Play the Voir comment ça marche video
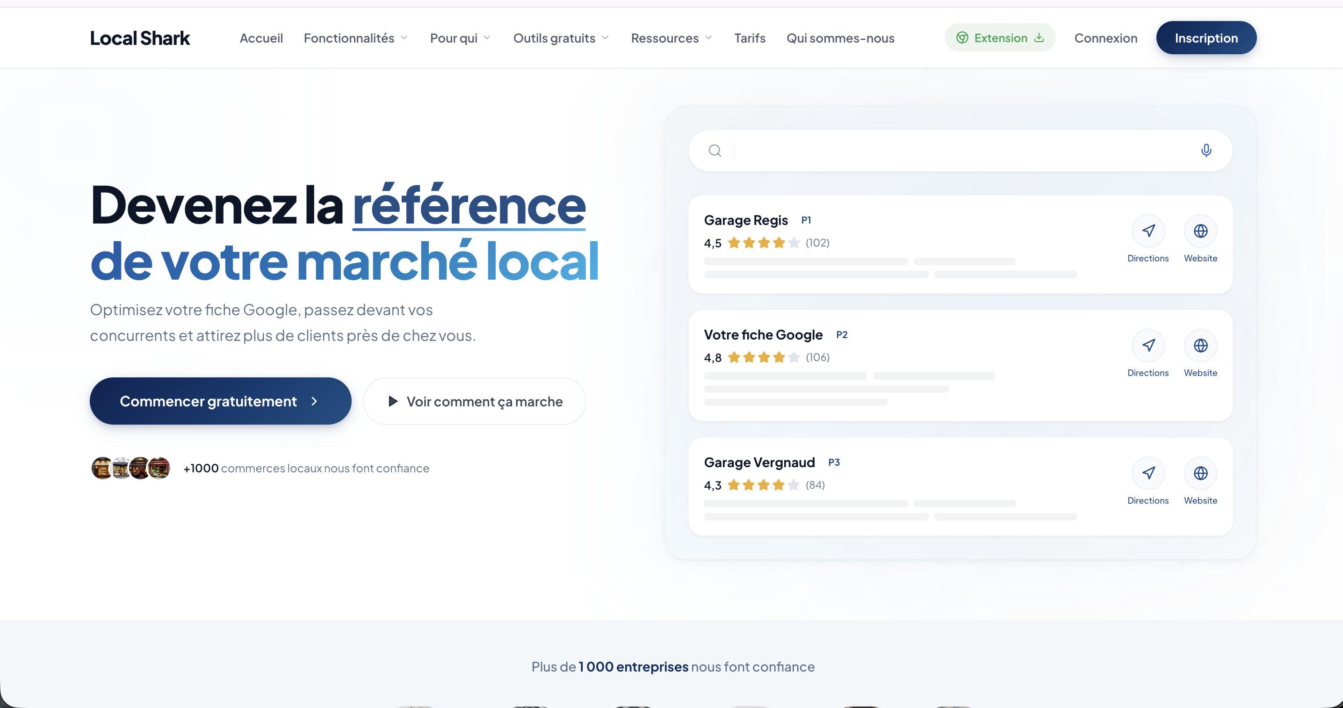Image resolution: width=1343 pixels, height=708 pixels. point(475,401)
